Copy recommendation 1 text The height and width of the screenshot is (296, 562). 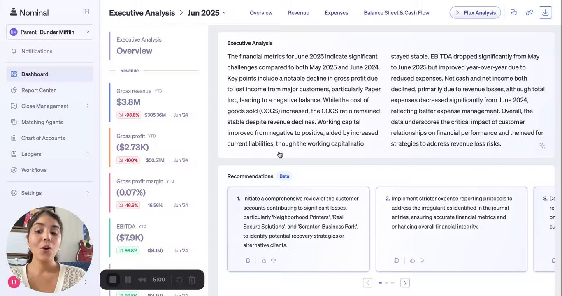[248, 261]
